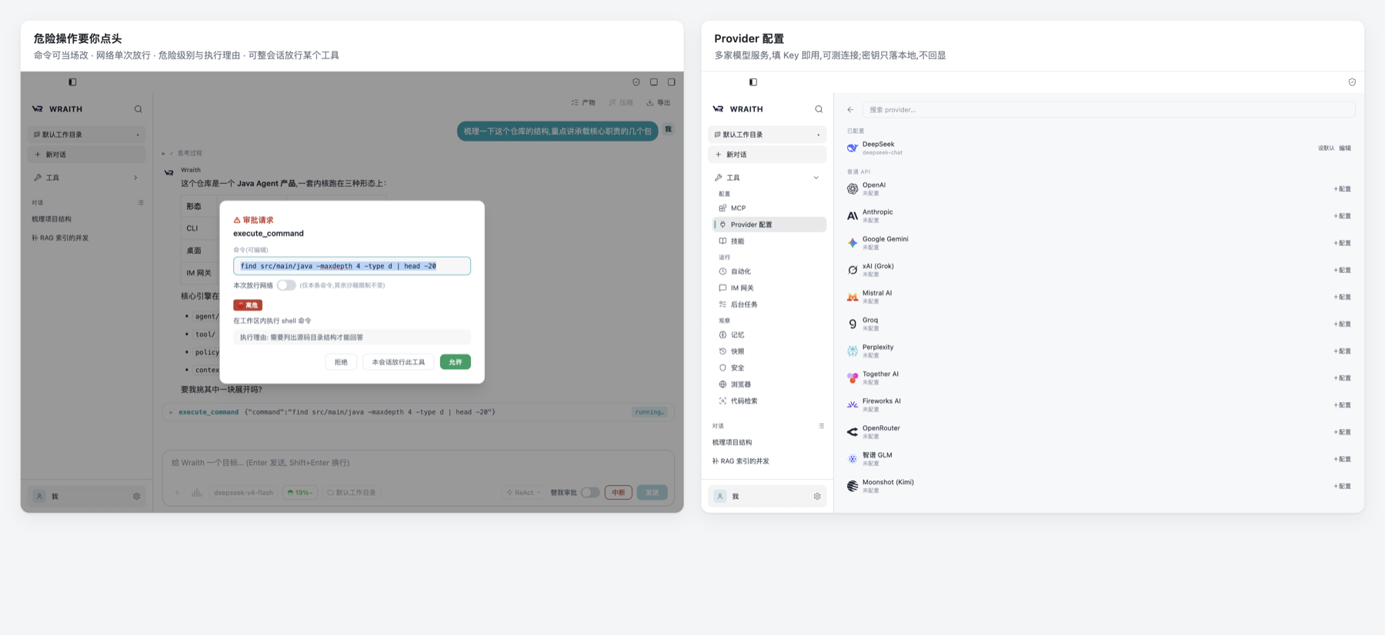Viewport: 1385px width, 635px height.
Task: Click the OpenAI provider logo
Action: (853, 189)
